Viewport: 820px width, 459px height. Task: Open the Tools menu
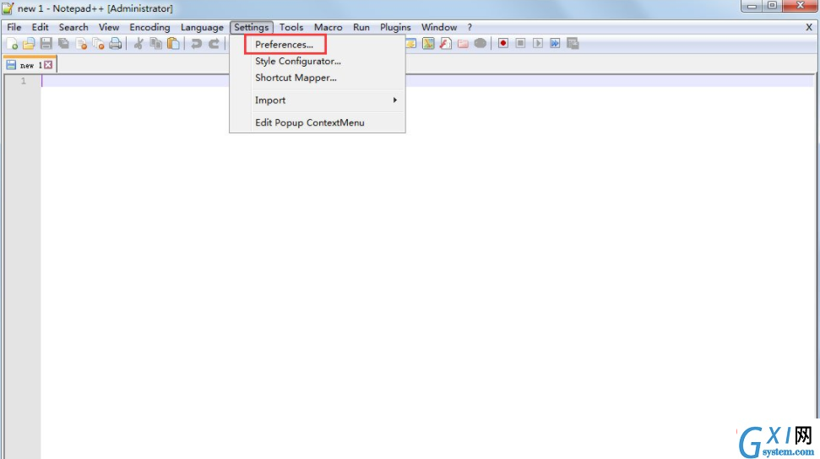click(x=291, y=27)
